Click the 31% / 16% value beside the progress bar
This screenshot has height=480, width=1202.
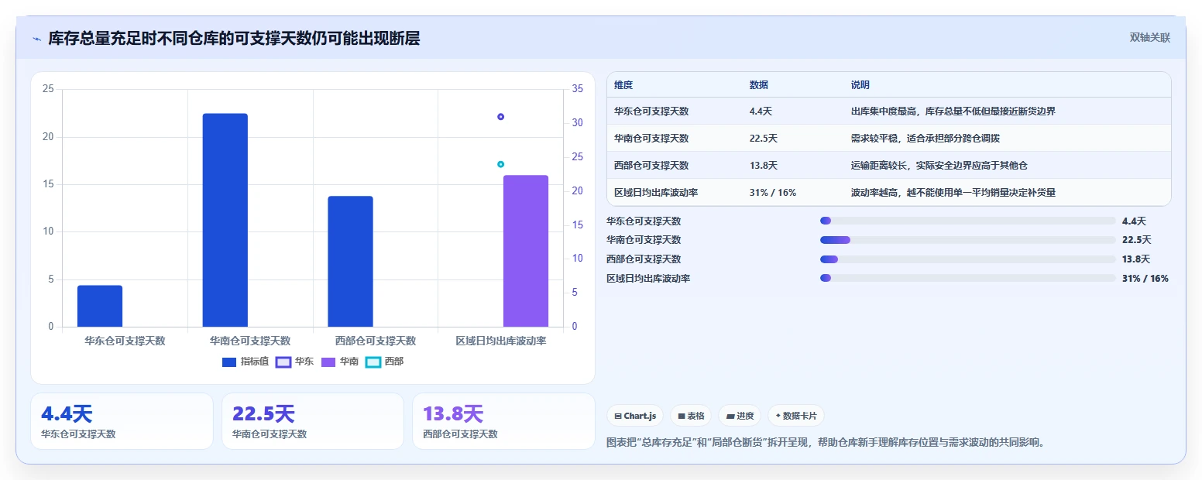[x=1145, y=279]
